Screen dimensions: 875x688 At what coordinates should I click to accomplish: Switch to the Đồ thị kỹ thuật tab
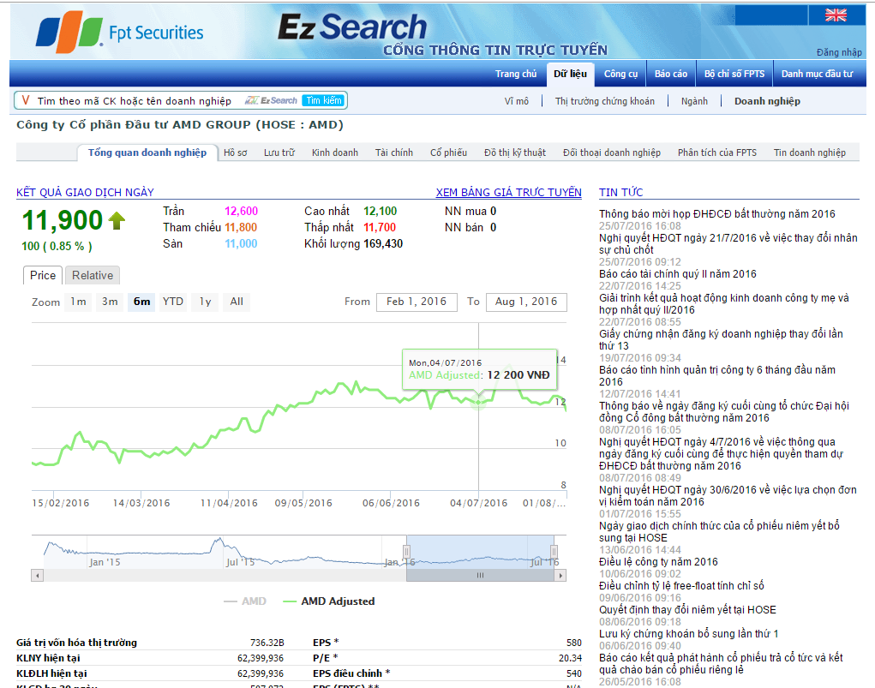click(x=514, y=153)
